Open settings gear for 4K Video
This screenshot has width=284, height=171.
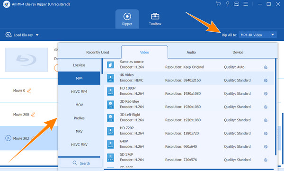point(266,81)
